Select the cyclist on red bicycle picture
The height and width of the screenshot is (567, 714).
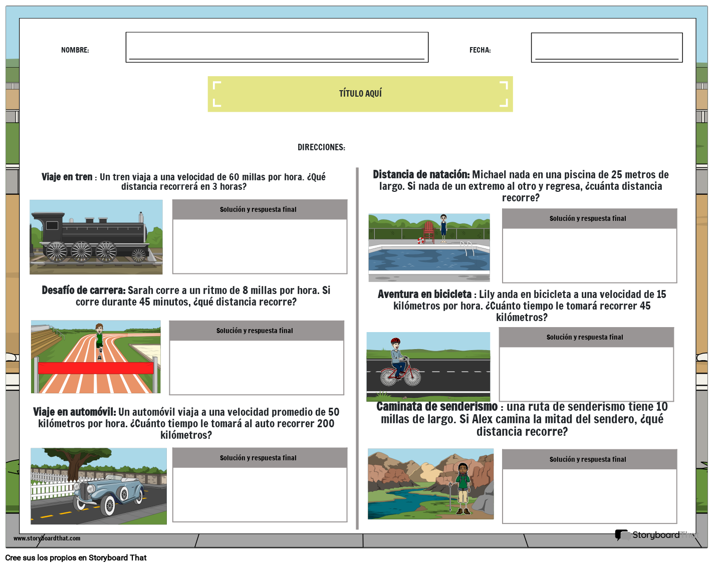(x=428, y=366)
